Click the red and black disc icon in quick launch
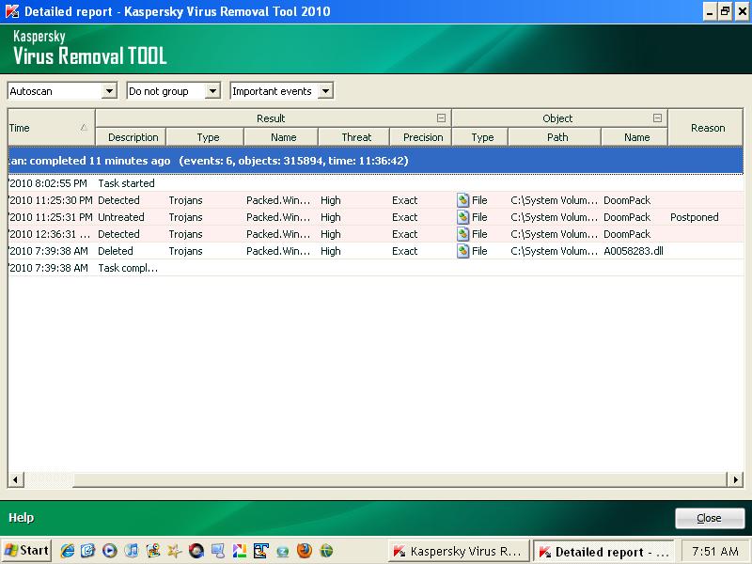 [196, 551]
